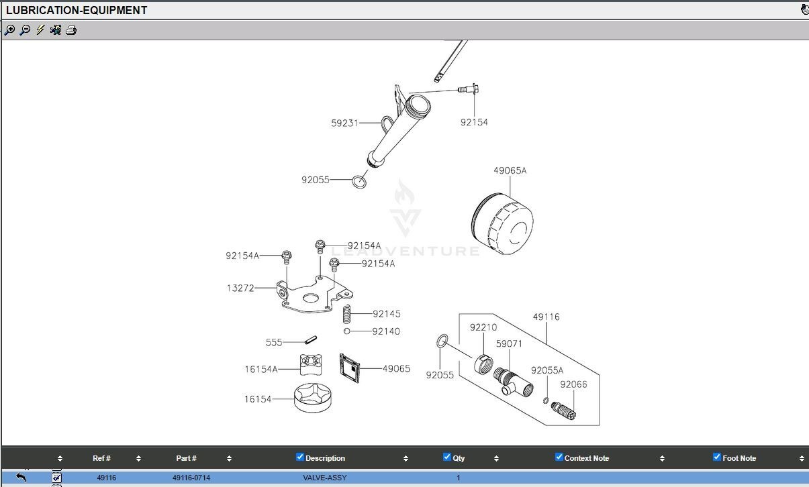Toggle the Foot Note column checkbox
The height and width of the screenshot is (487, 809).
717,457
